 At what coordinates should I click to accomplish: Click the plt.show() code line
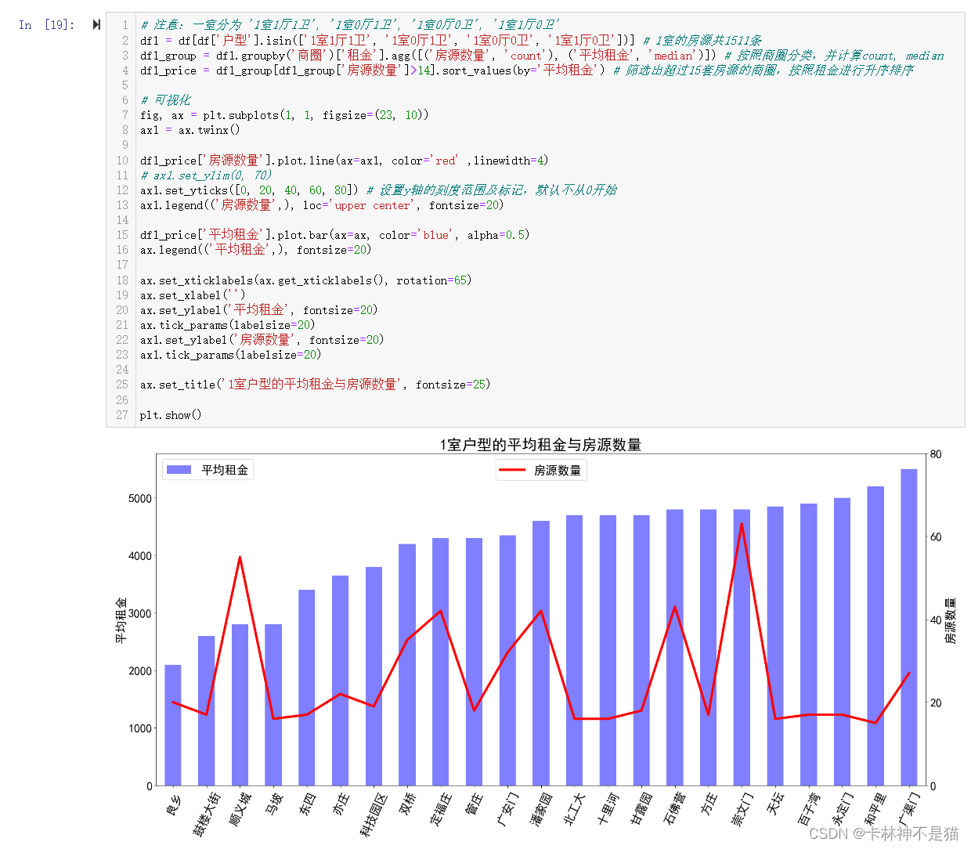pyautogui.click(x=171, y=415)
